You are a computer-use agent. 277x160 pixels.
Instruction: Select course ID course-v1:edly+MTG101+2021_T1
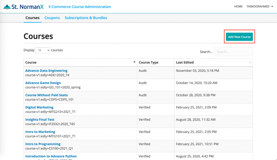50,136
